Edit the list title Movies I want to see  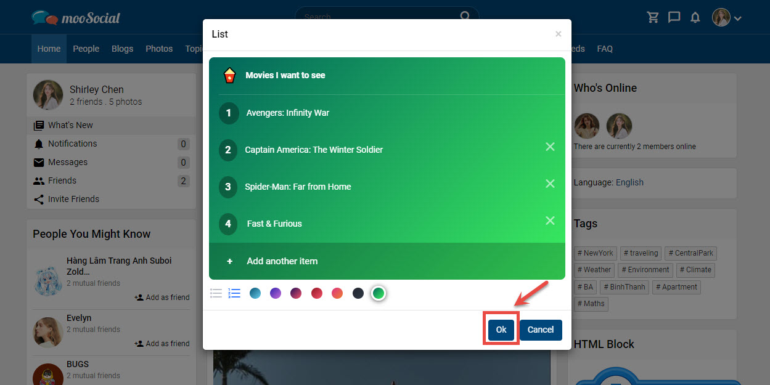click(x=285, y=75)
